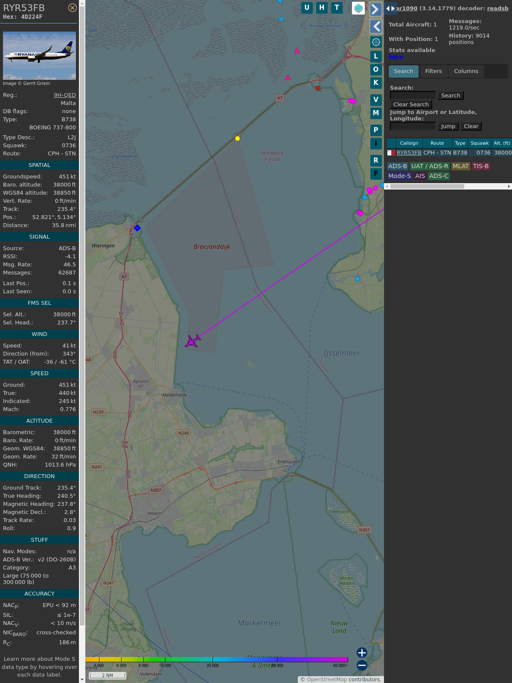Screen dimensions: 512x683
Task: Close the RYR53FB aircraft info panel
Action: pyautogui.click(x=73, y=8)
